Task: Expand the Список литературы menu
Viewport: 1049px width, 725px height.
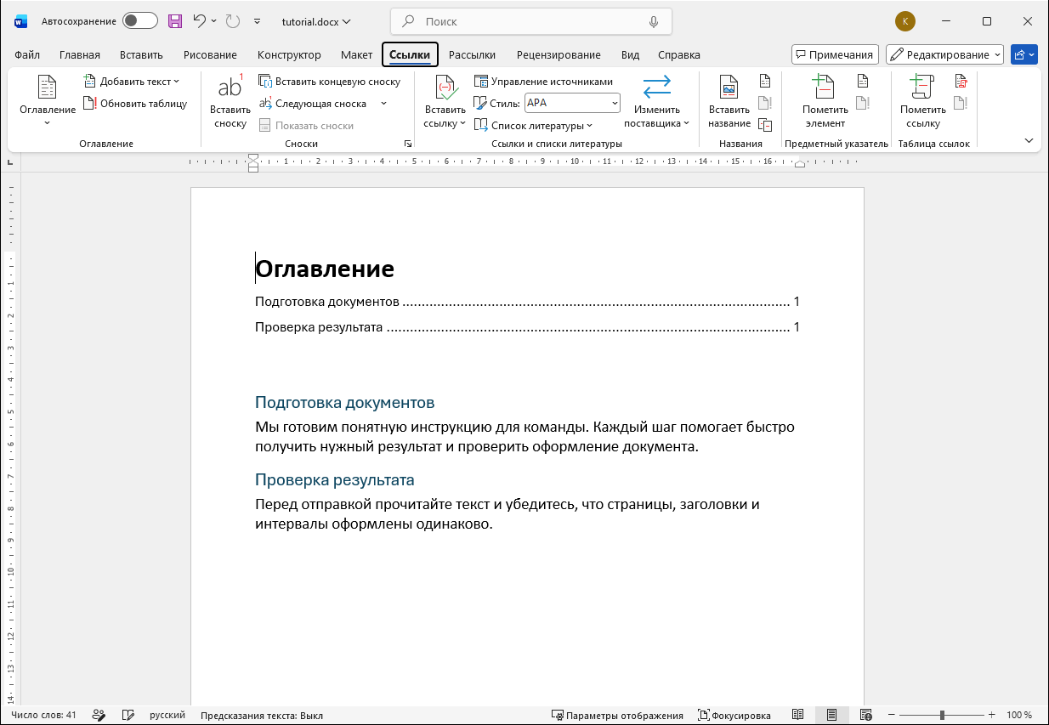Action: (x=534, y=126)
